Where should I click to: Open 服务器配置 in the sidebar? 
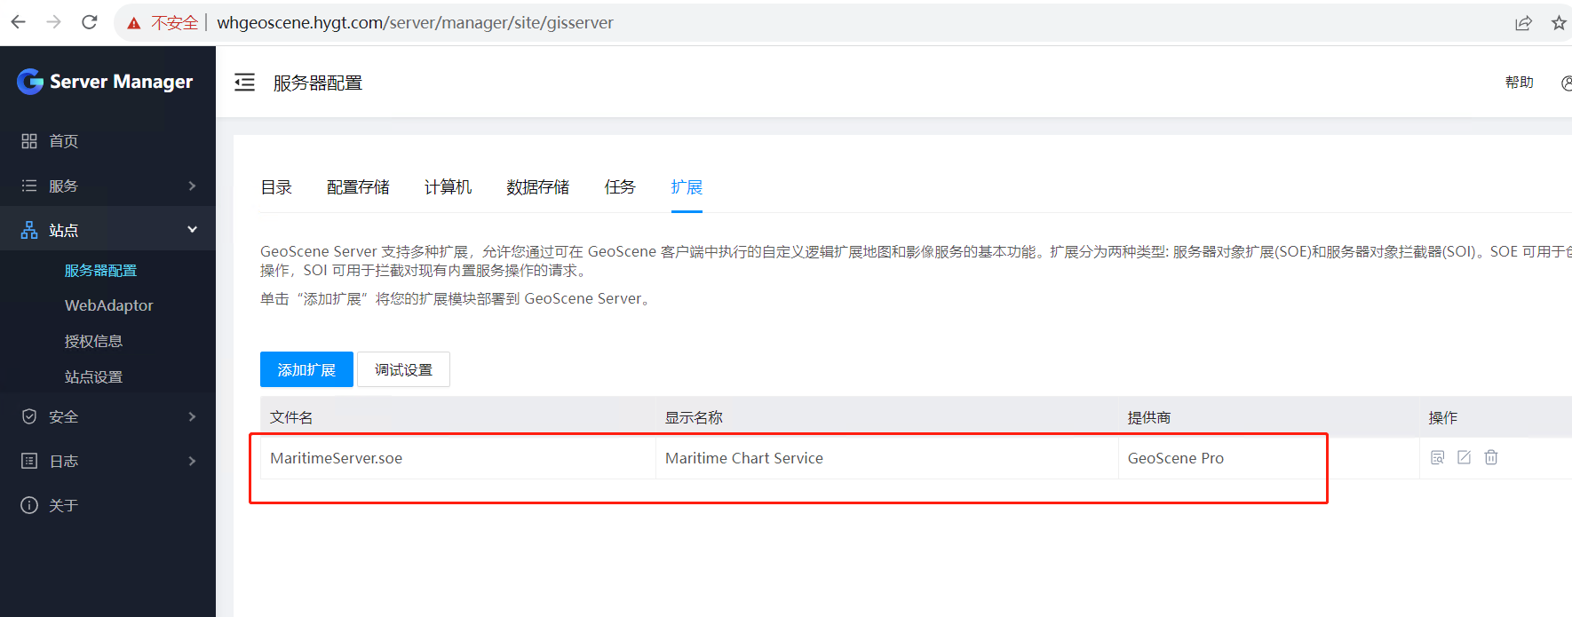click(x=100, y=270)
